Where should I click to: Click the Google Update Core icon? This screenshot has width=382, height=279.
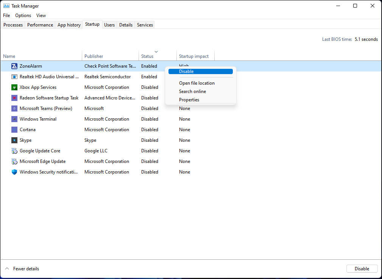tap(14, 151)
